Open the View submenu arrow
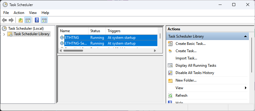Screen dimensions: 255x111 [x=246, y=88]
